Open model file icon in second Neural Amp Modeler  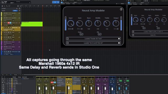[133, 32]
